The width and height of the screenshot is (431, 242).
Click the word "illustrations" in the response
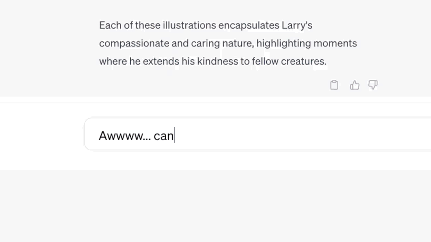point(189,25)
